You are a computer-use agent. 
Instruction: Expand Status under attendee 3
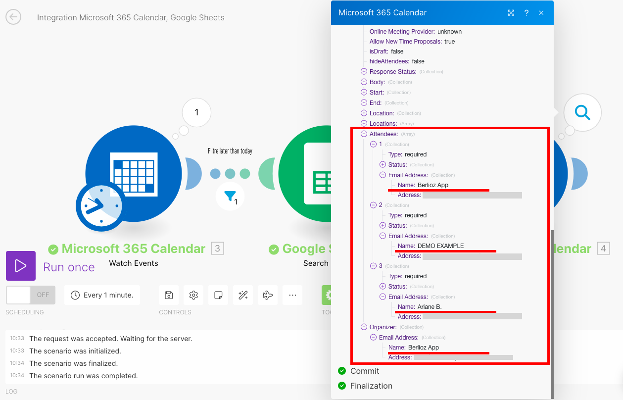(x=383, y=287)
